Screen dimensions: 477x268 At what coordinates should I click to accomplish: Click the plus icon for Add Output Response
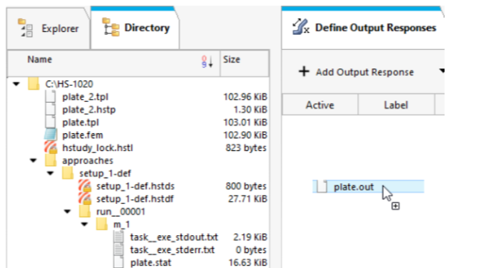coord(303,71)
